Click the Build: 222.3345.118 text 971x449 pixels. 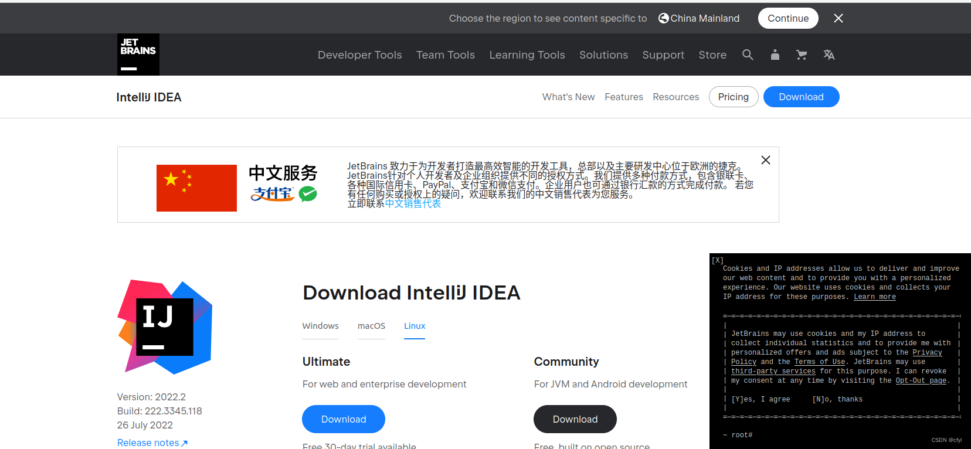159,411
